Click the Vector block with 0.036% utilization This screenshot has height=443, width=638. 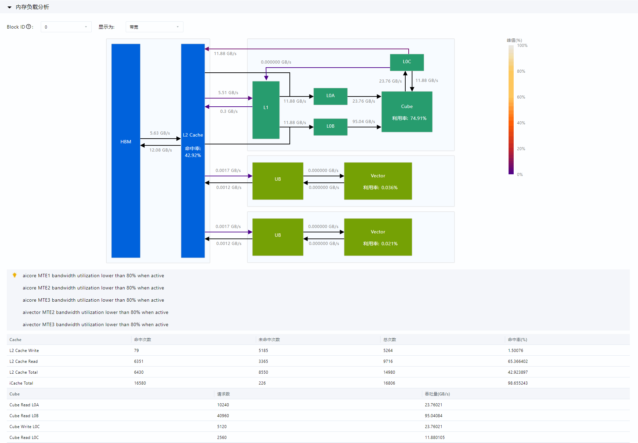click(x=378, y=181)
